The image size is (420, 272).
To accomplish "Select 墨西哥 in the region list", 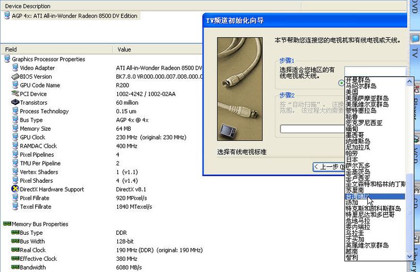I will (355, 135).
